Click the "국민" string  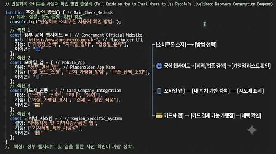(x=37, y=95)
